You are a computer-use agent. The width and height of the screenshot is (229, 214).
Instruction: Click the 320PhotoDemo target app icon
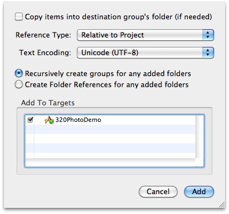point(49,120)
